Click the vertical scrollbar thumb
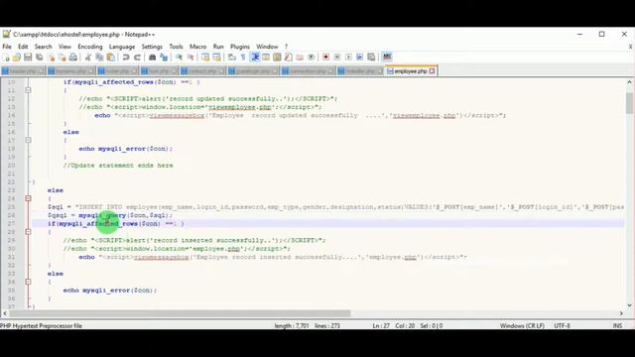The image size is (635, 357). click(x=629, y=103)
